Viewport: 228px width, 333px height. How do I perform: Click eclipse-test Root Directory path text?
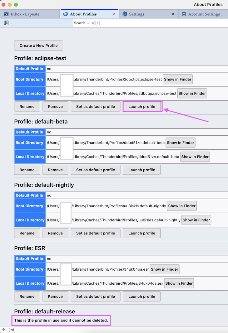click(x=104, y=79)
